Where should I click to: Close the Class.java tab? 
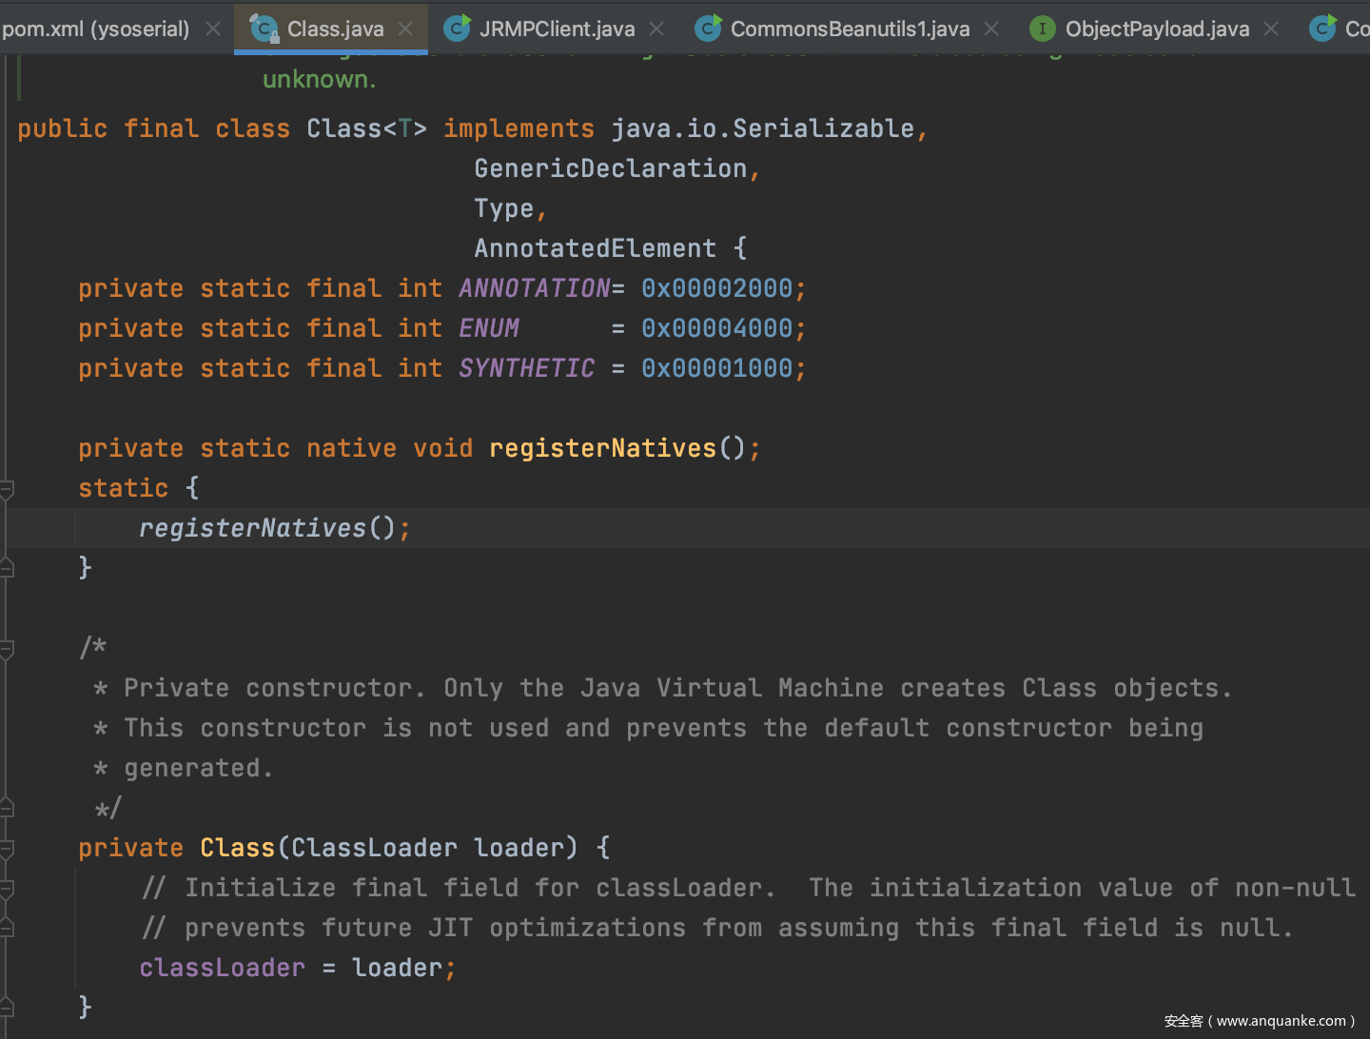point(405,29)
